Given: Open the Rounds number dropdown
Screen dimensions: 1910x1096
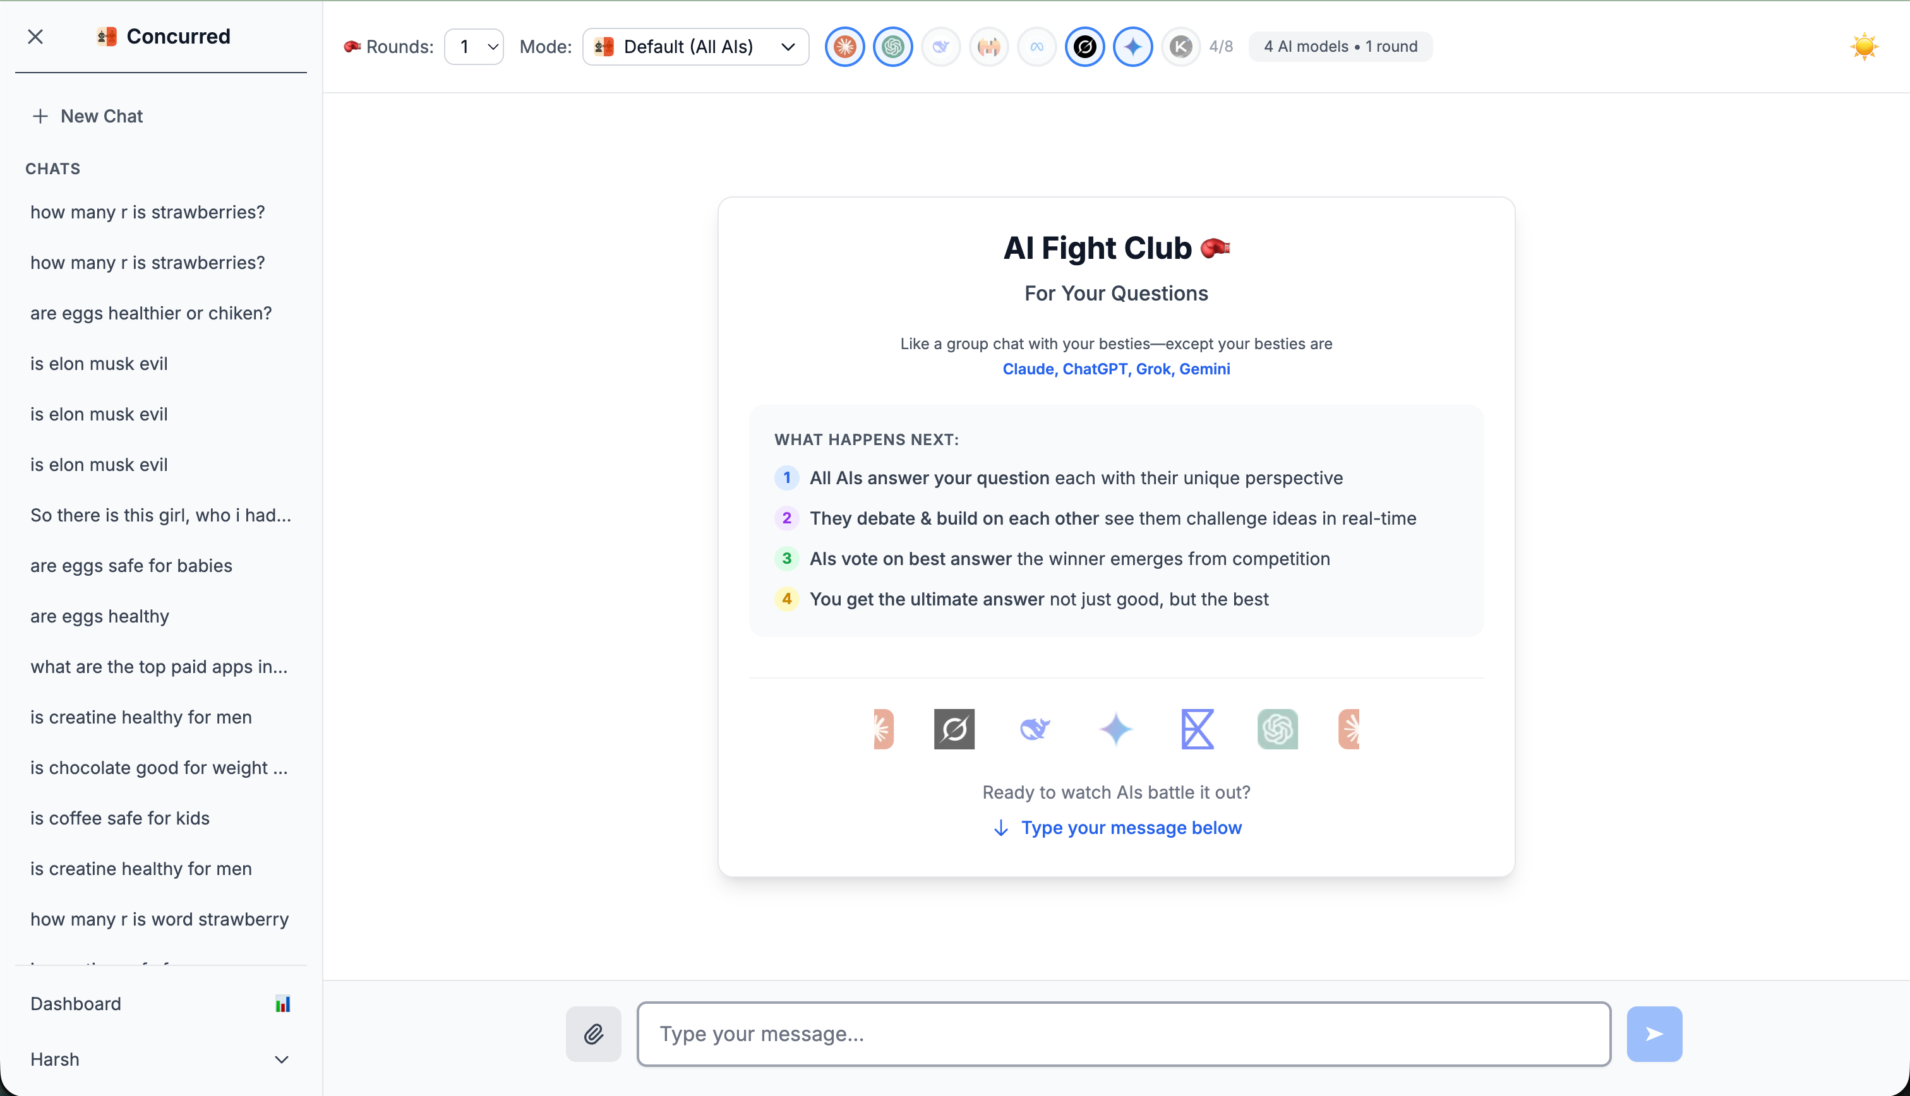Looking at the screenshot, I should [x=474, y=47].
